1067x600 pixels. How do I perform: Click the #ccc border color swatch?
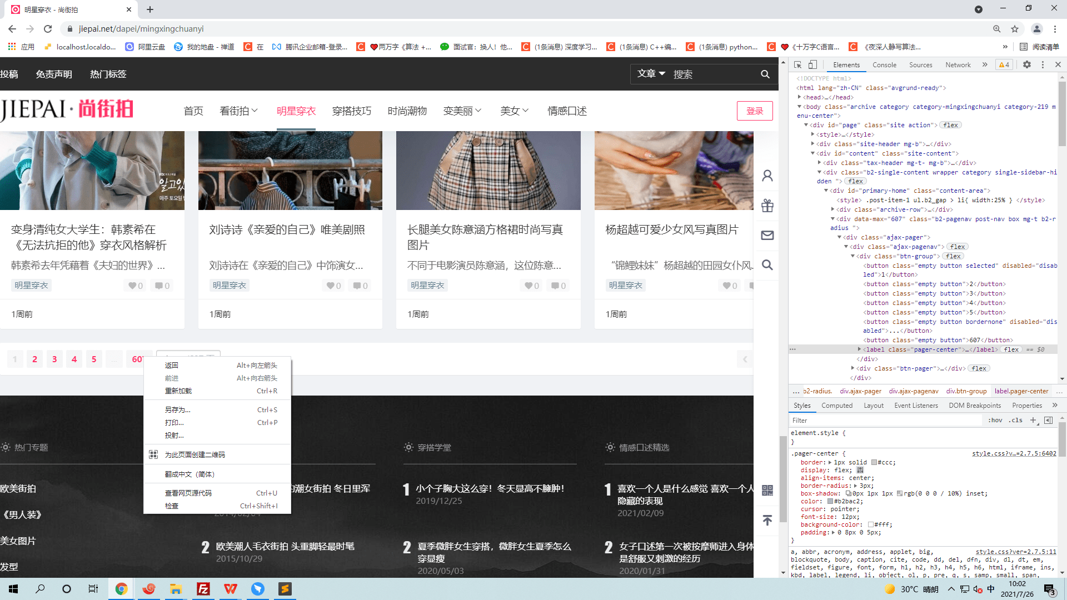pyautogui.click(x=874, y=463)
